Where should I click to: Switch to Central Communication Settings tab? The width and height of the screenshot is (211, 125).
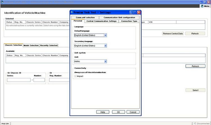click(x=102, y=21)
